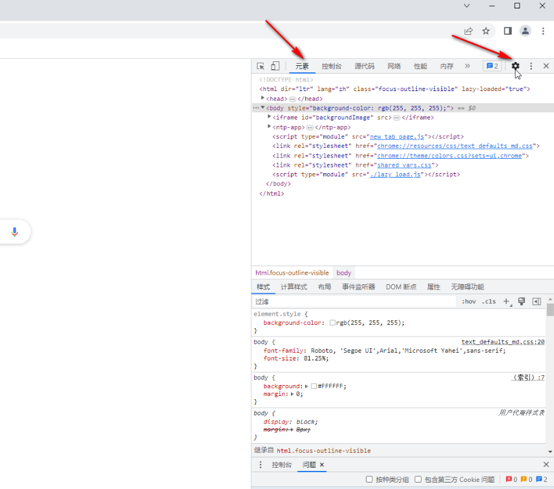Toggle the computed styles sidebar icon
Viewport: 554px width, 489px height.
[x=537, y=302]
